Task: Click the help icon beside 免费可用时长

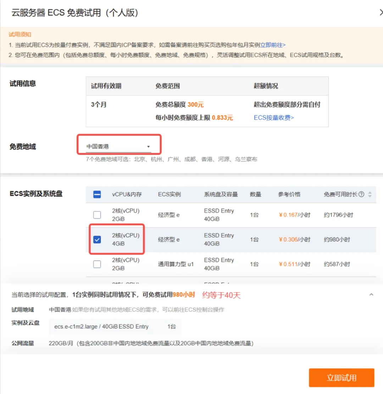Action: [361, 194]
